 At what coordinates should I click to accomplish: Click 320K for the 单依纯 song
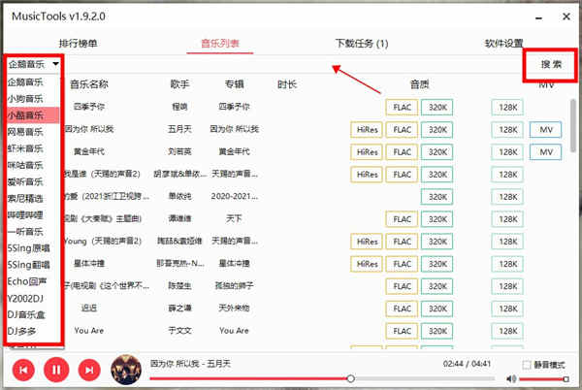tap(437, 197)
